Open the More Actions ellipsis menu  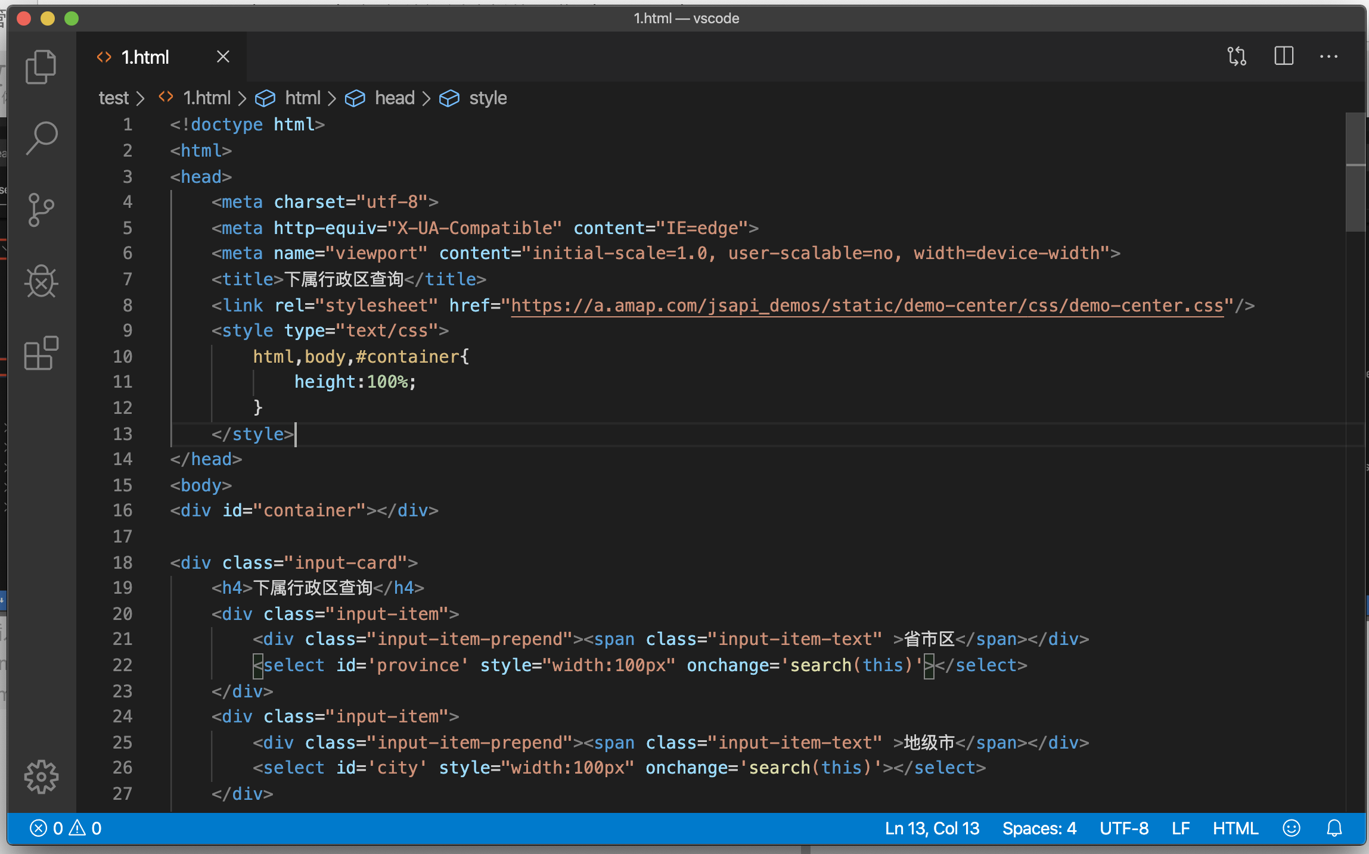(1328, 56)
